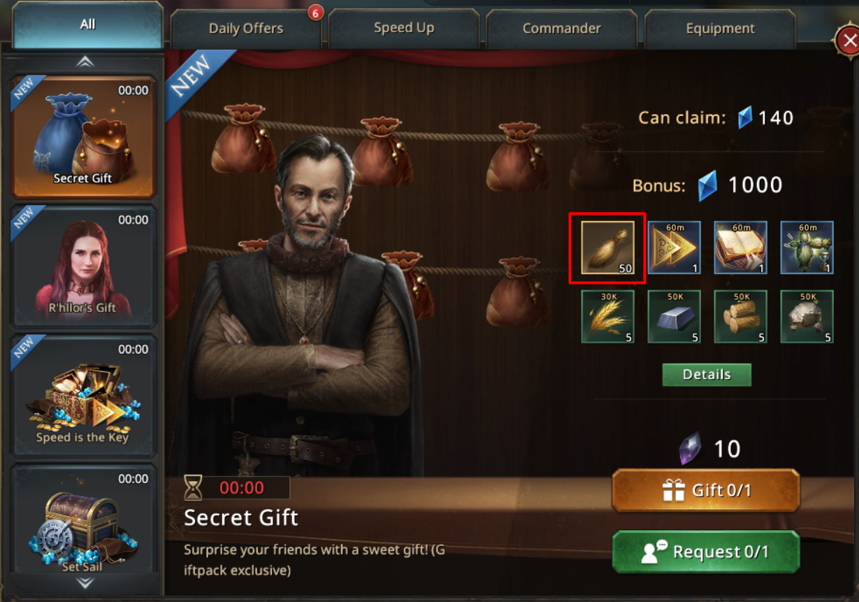The width and height of the screenshot is (859, 602).
Task: Click the green Request 0/1 button
Action: [x=706, y=552]
